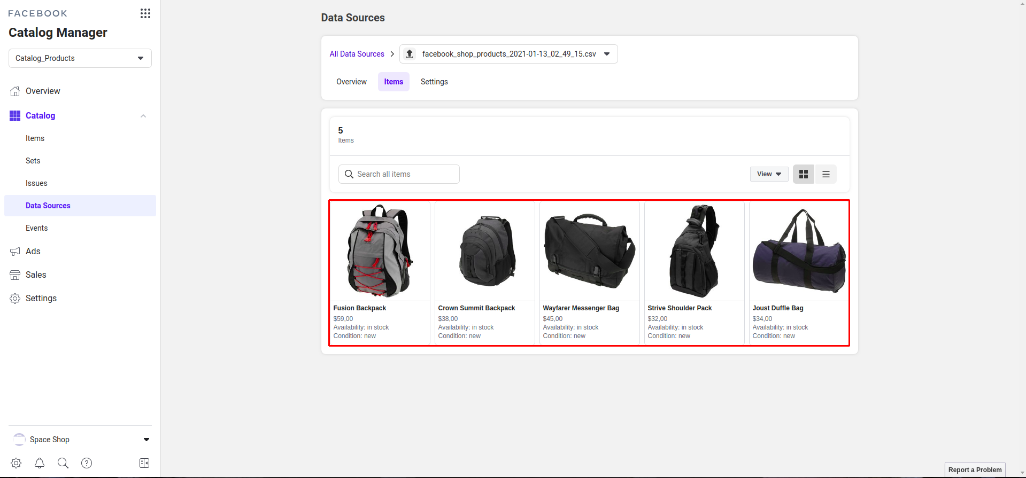This screenshot has width=1026, height=478.
Task: Expand the Space Shop account dropdown
Action: pos(146,440)
